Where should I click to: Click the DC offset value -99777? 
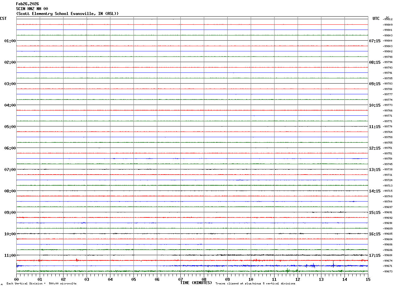coord(387,94)
